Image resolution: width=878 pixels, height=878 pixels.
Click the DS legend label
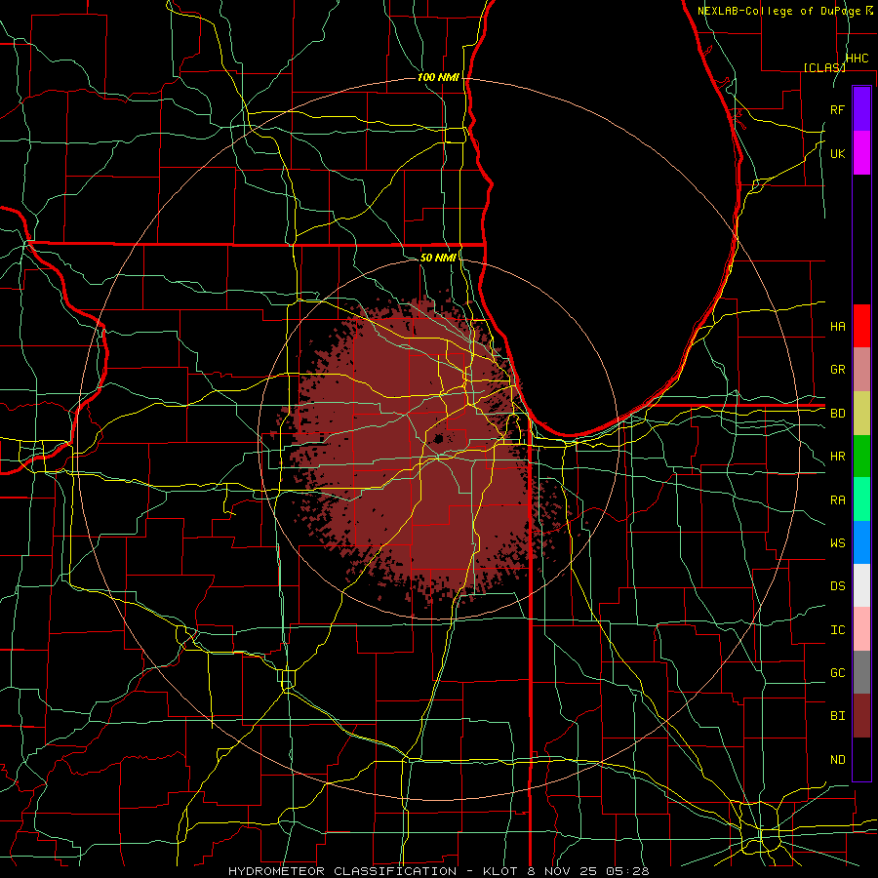[838, 586]
